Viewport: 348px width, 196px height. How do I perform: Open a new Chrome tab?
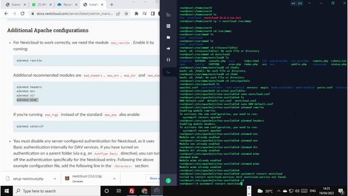(111, 4)
